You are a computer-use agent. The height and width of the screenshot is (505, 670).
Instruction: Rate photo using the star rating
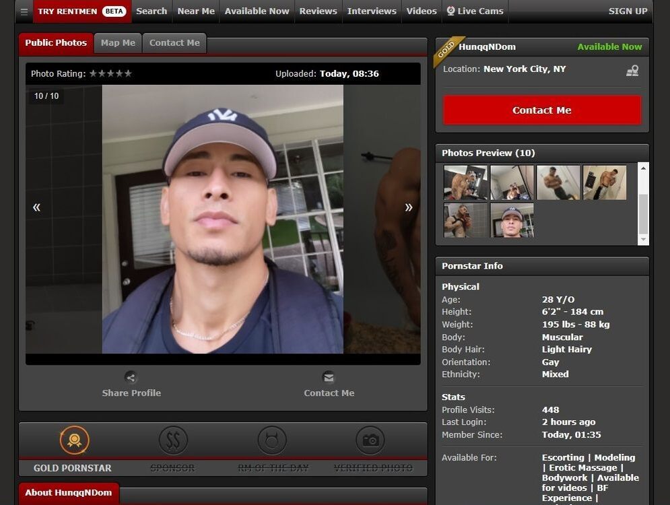(x=110, y=73)
